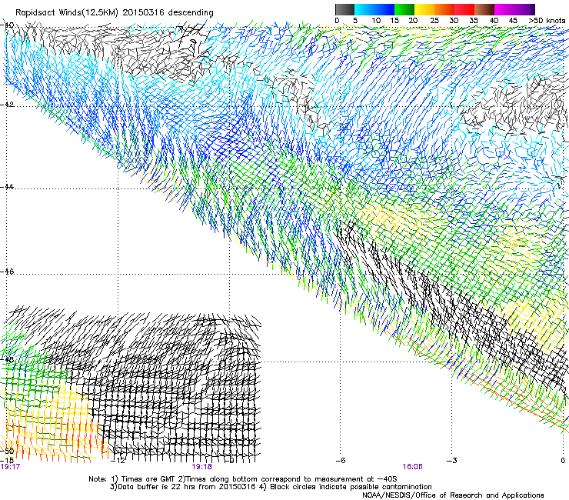The image size is (569, 500).
Task: Click the '-3' longitude axis label
Action: coord(452,461)
